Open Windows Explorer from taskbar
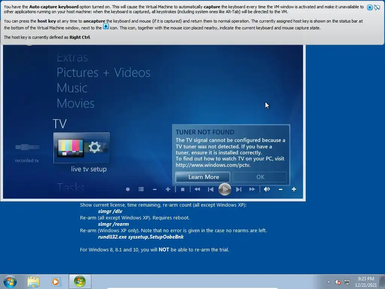The width and height of the screenshot is (385, 289). pos(33,282)
